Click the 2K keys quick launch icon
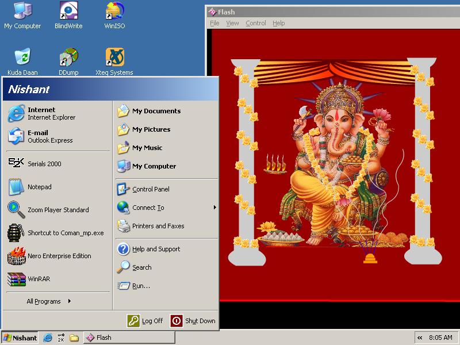This screenshot has width=460, height=345. coord(61,338)
